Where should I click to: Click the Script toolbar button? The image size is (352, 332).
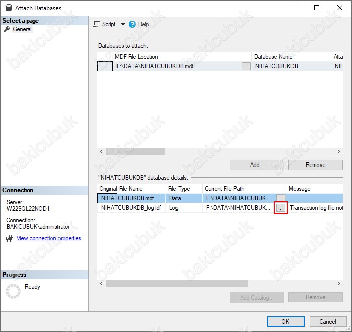[104, 24]
